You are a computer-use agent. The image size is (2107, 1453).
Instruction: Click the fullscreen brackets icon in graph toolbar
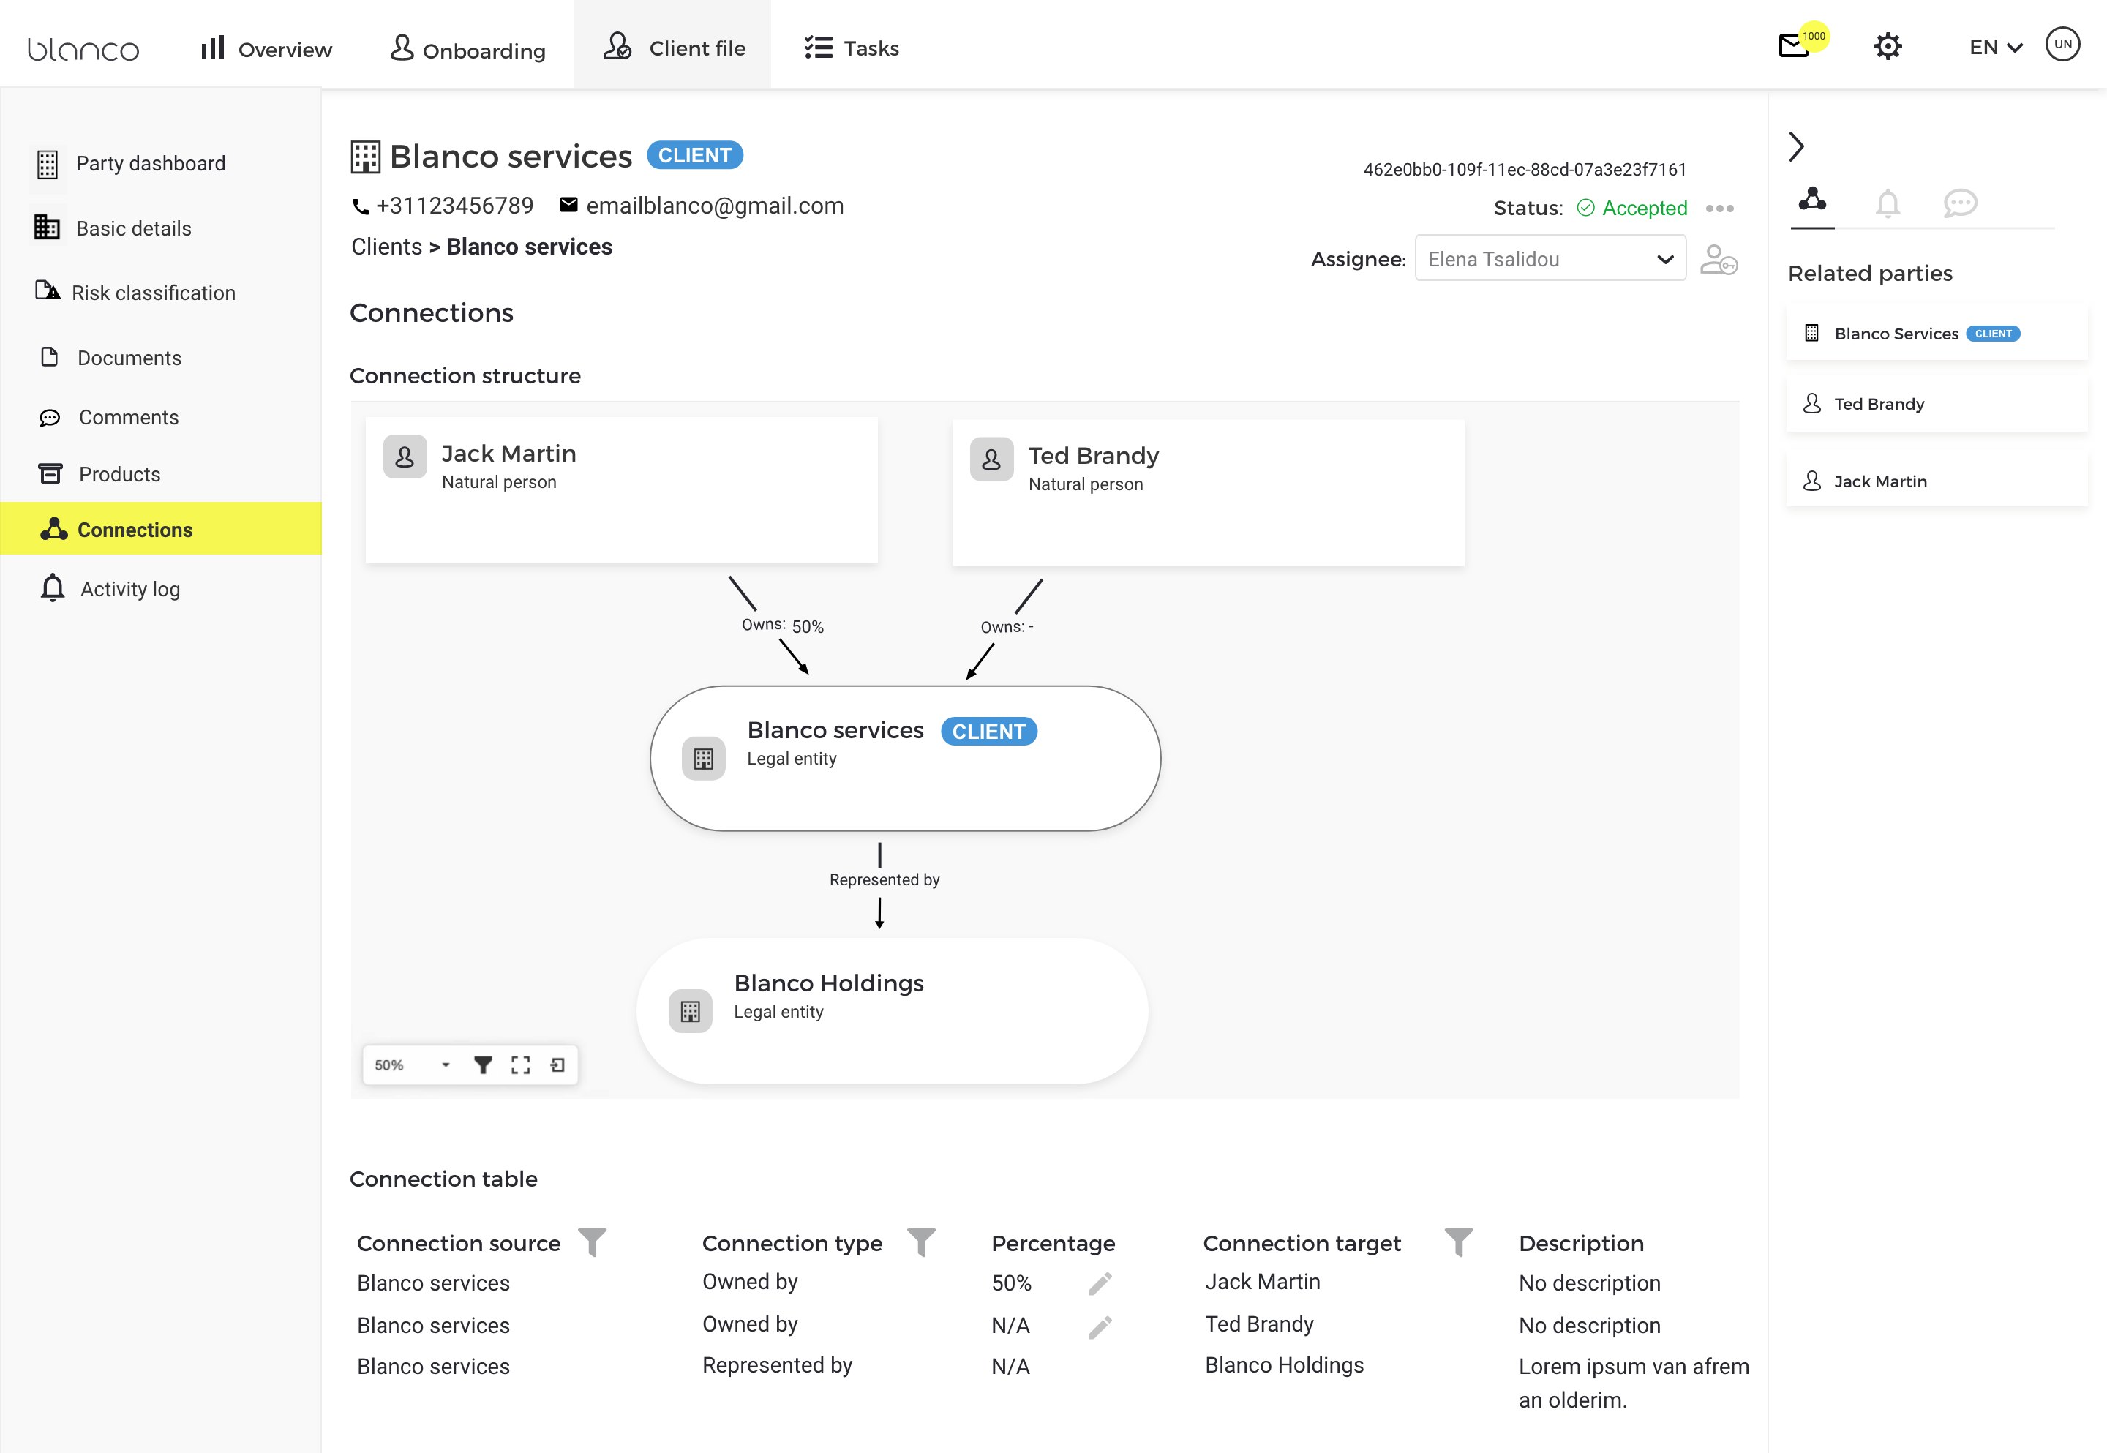pyautogui.click(x=519, y=1065)
